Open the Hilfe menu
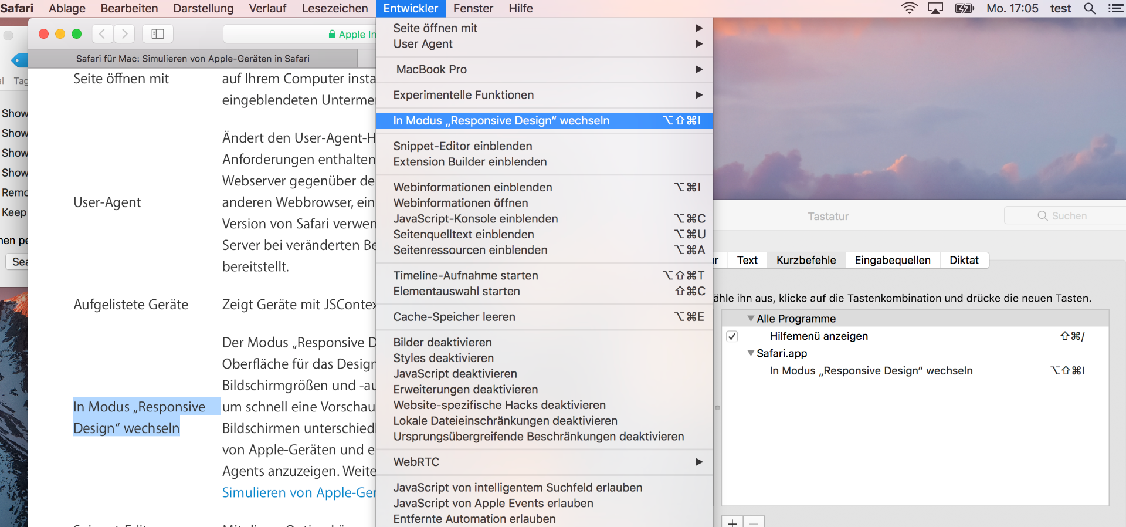The width and height of the screenshot is (1126, 527). 521,8
